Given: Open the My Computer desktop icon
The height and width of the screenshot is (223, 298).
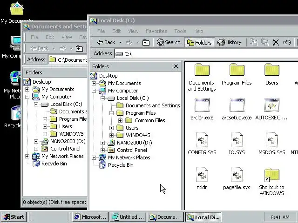Looking at the screenshot, I should click(16, 43).
